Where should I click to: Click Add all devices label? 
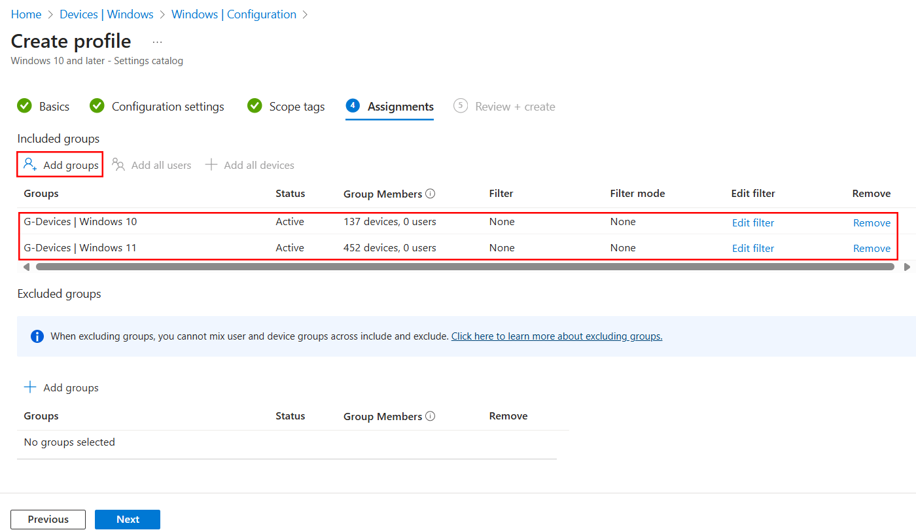click(259, 165)
